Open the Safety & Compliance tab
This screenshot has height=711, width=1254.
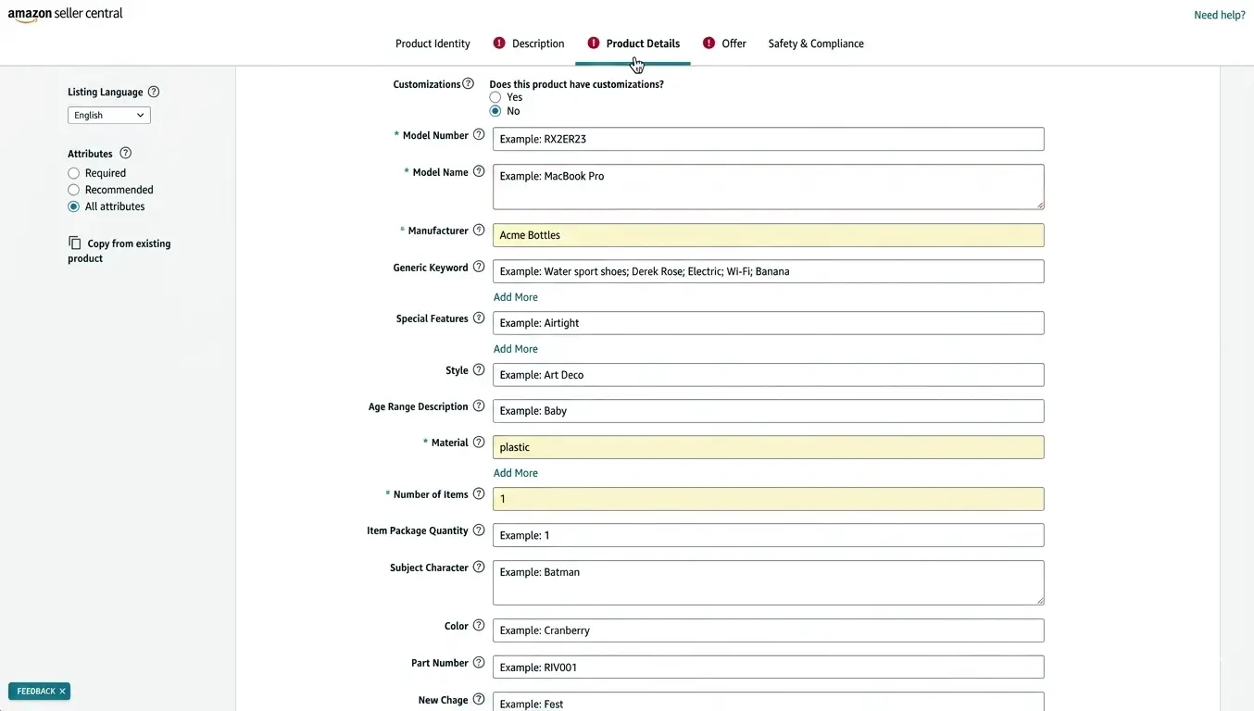(815, 43)
